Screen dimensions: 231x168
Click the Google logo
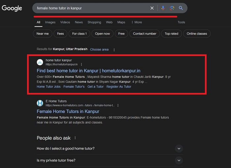(12, 8)
